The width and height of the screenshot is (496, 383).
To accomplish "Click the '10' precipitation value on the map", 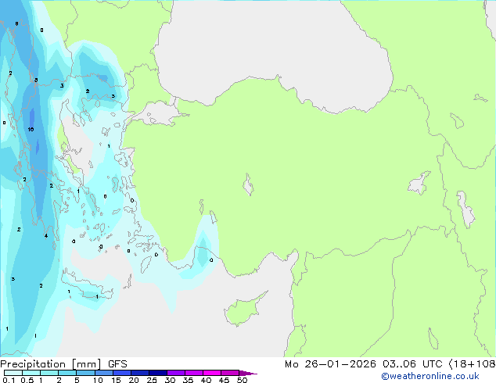I will [31, 129].
